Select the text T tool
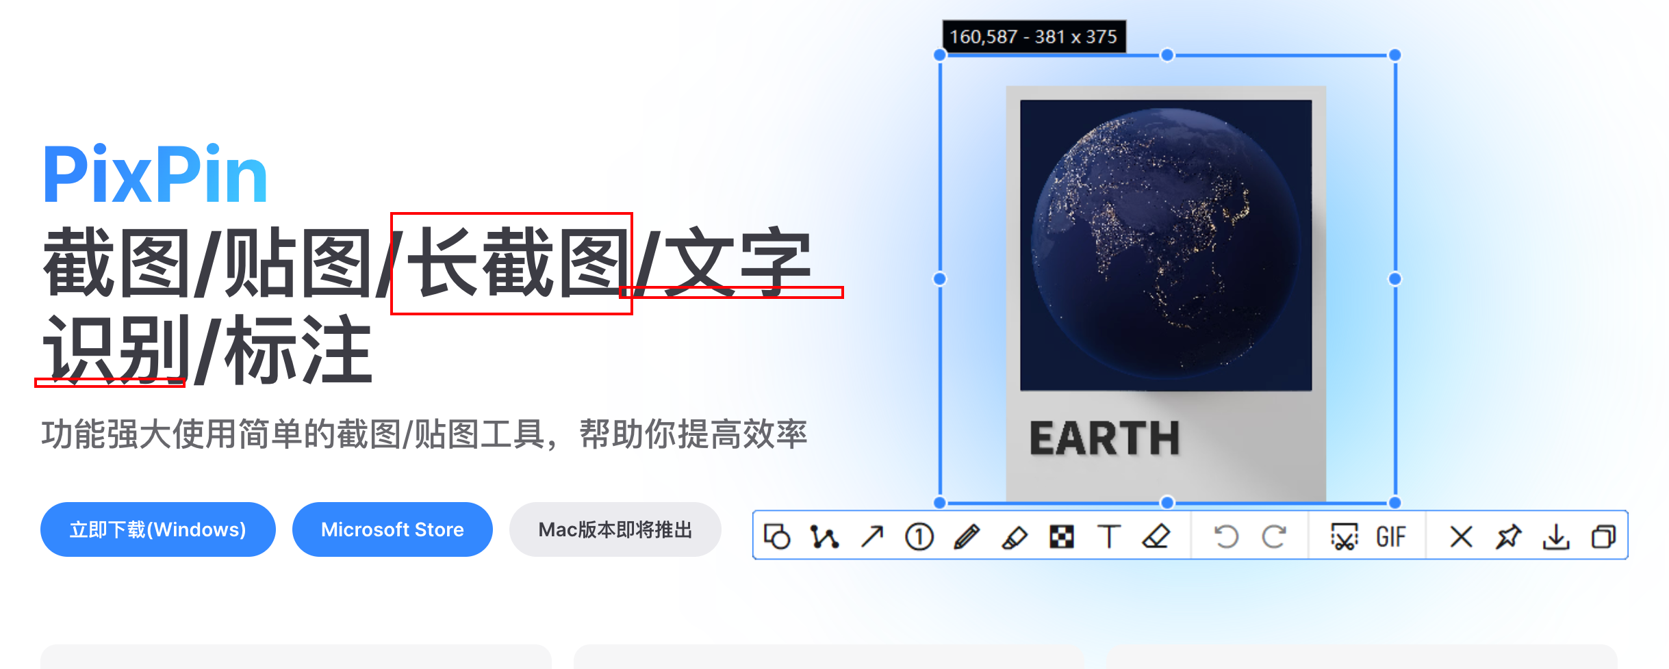This screenshot has width=1669, height=669. tap(1109, 536)
